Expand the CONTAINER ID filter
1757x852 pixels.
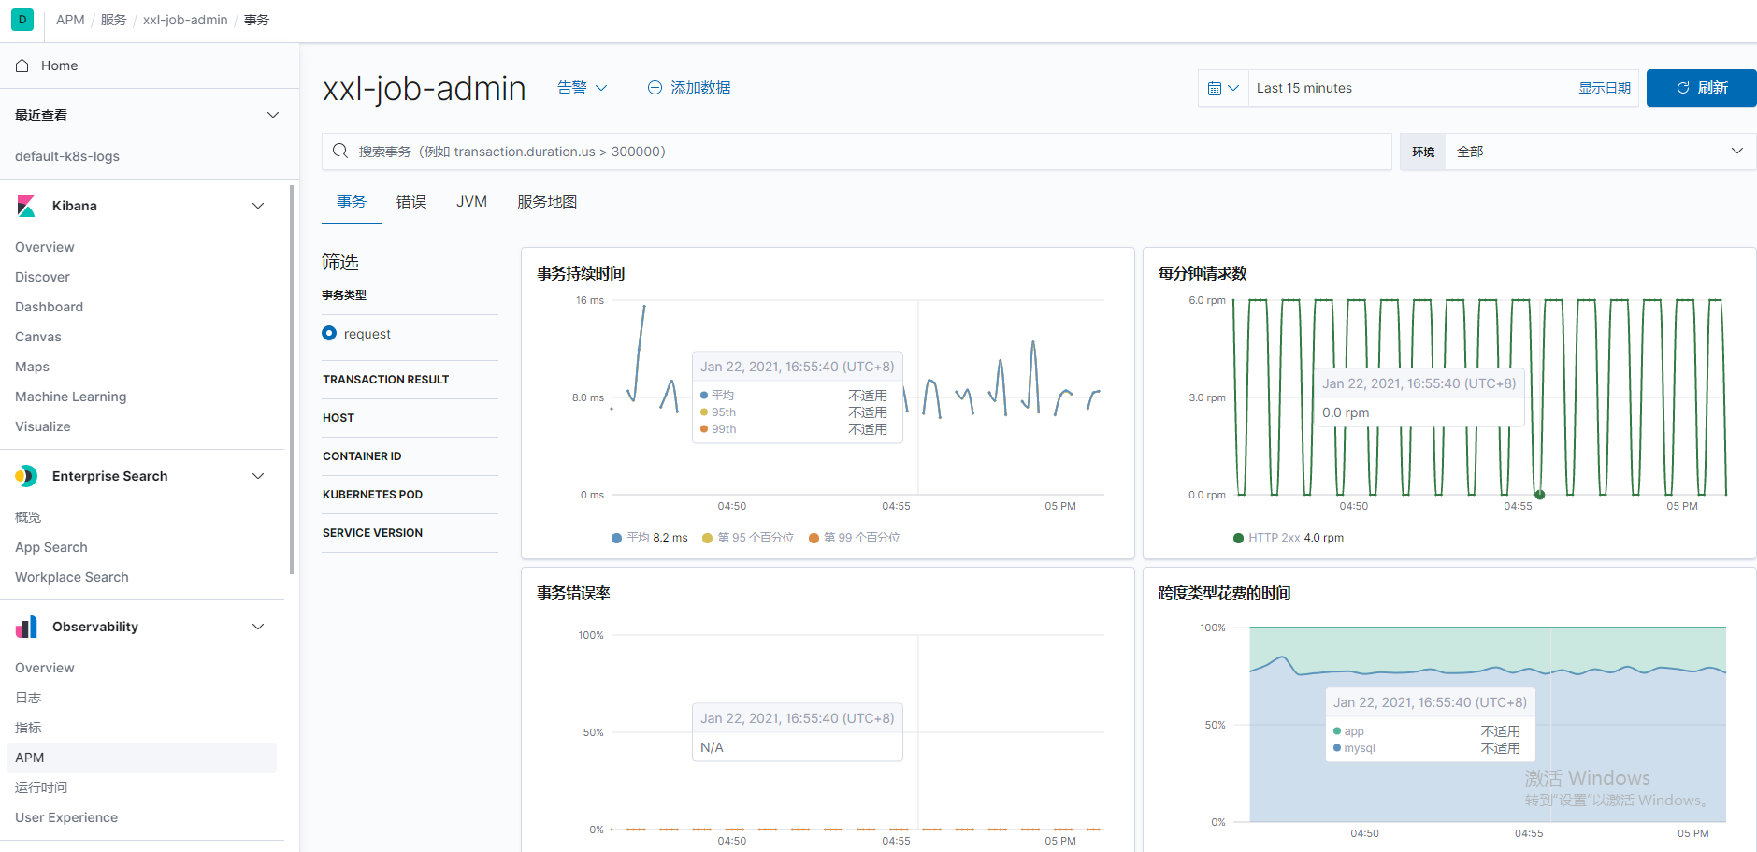(x=410, y=456)
